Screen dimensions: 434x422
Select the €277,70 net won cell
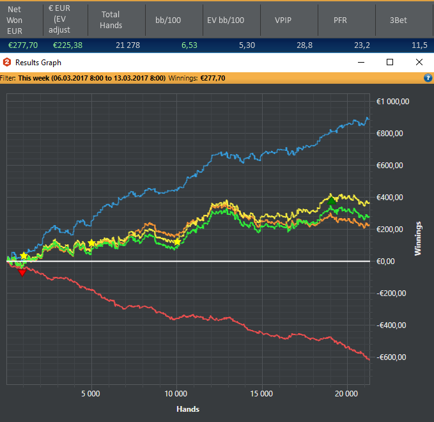tap(23, 45)
